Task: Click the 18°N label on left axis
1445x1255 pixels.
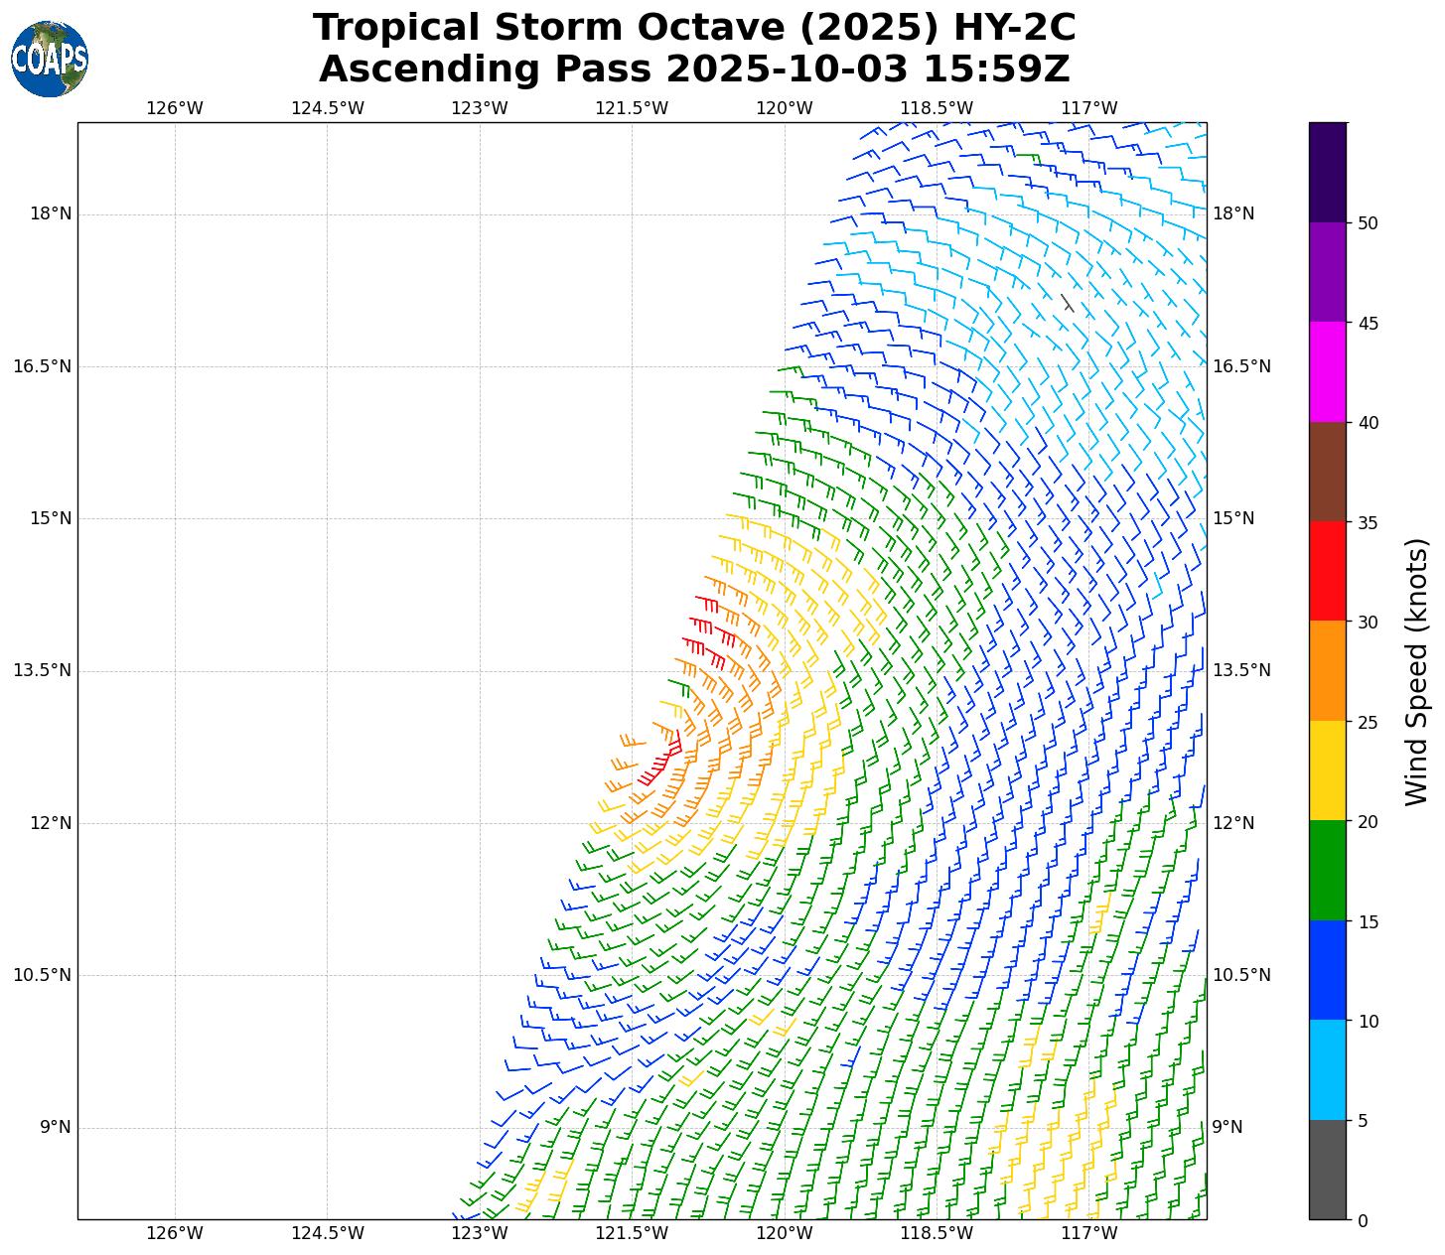Action: tap(50, 214)
